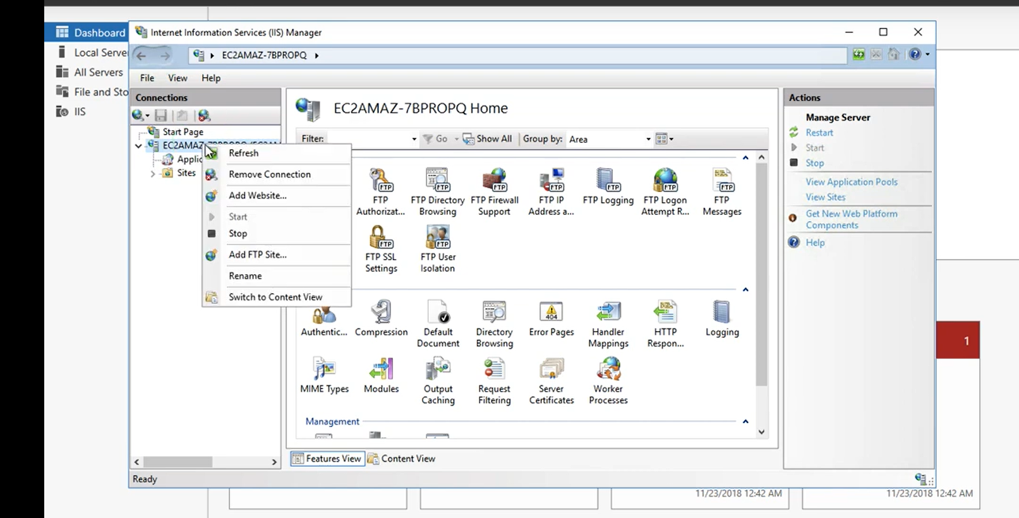This screenshot has height=518, width=1019.
Task: Switch to Features View tab
Action: [327, 459]
